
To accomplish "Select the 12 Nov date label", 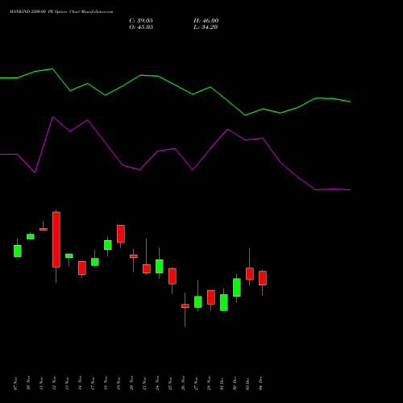I will point(54,384).
